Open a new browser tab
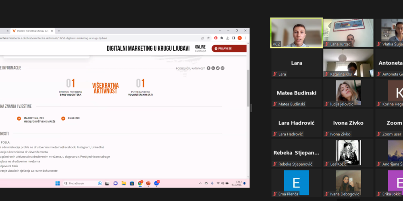The image size is (403, 201). 59,31
